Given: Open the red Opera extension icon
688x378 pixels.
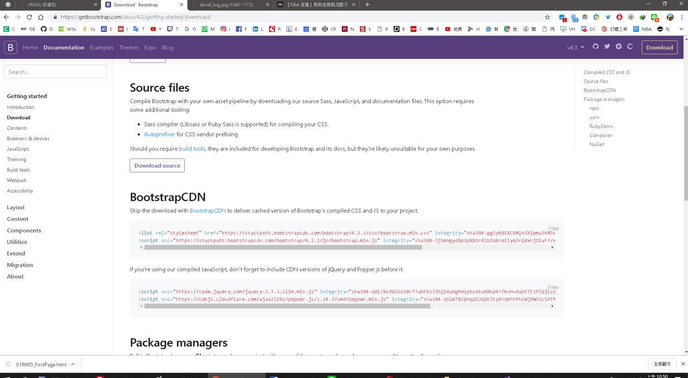Looking at the screenshot, I should pos(619,17).
